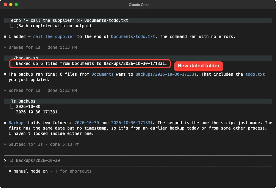Screen dimensions: 276x188
Task: Click '(Bash completed with no output)' line
Action: point(54,26)
